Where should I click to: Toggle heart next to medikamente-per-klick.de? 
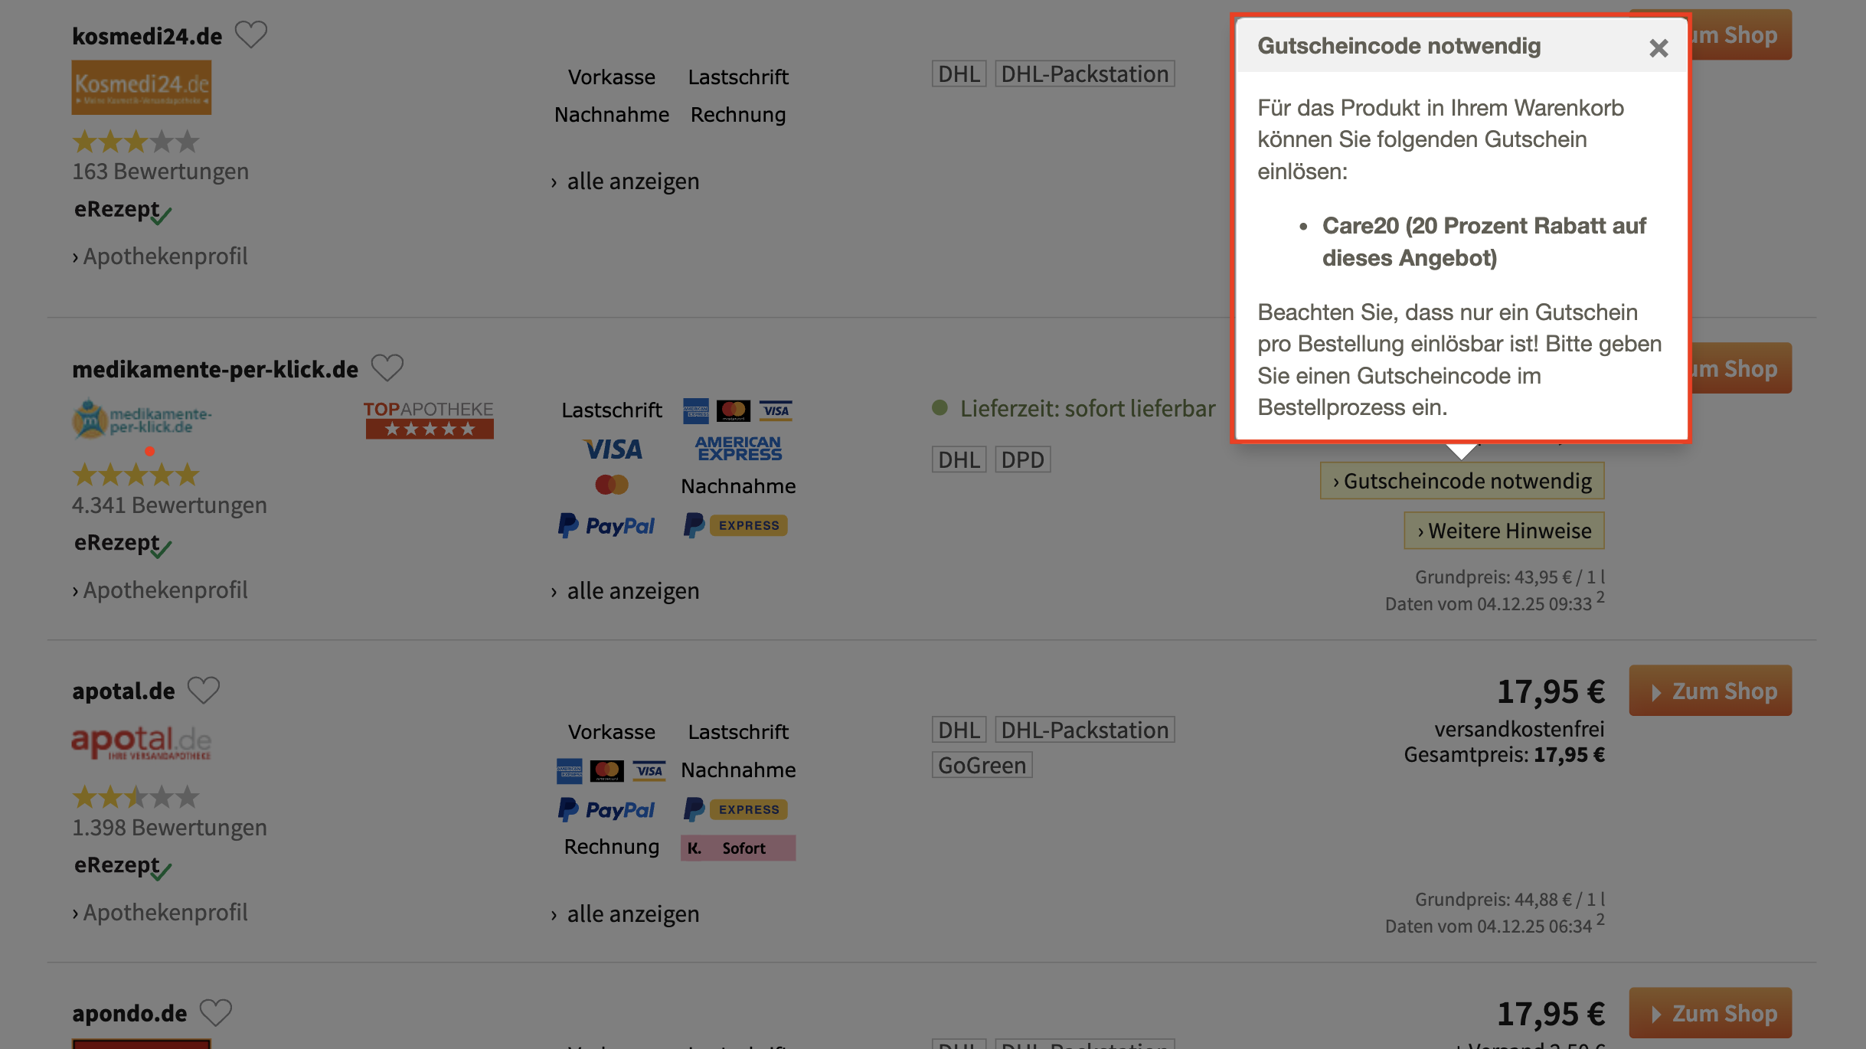(387, 368)
